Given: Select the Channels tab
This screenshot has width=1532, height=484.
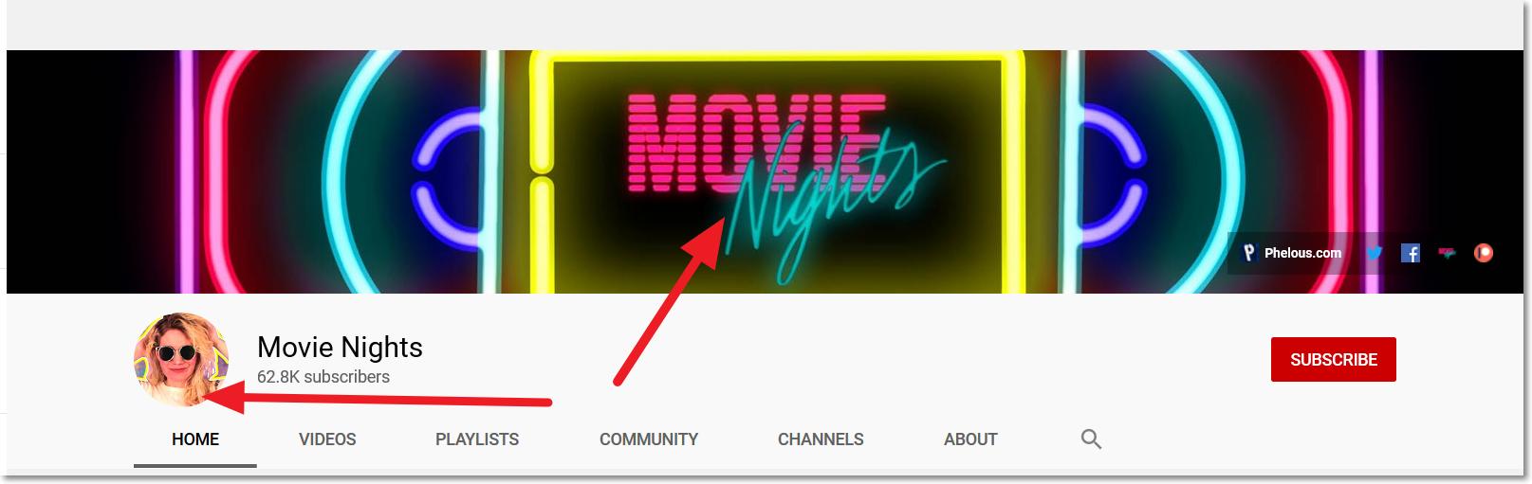Looking at the screenshot, I should coord(821,439).
